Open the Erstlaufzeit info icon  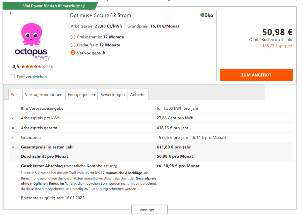pos(73,45)
